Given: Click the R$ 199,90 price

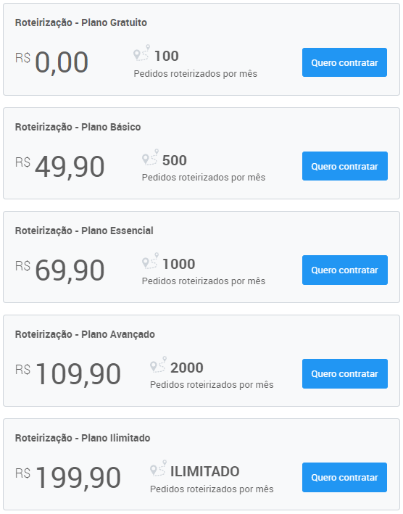Looking at the screenshot, I should click(68, 477).
